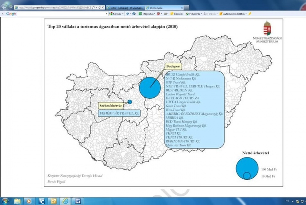Open the Fordítás dropdown arrow
Viewport: 306px width, 205px height.
(x=217, y=14)
